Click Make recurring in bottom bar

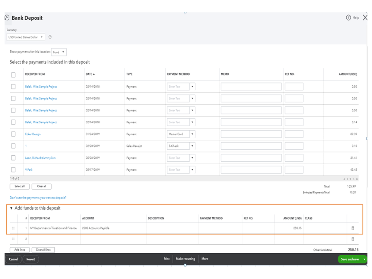coord(185,259)
